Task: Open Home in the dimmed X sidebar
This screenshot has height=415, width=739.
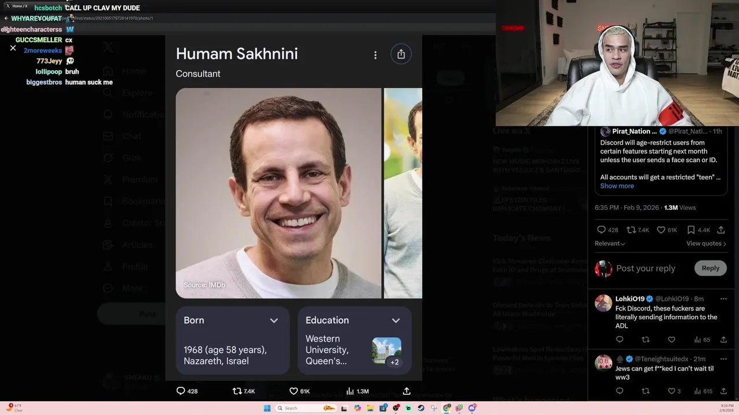Action: pos(124,71)
